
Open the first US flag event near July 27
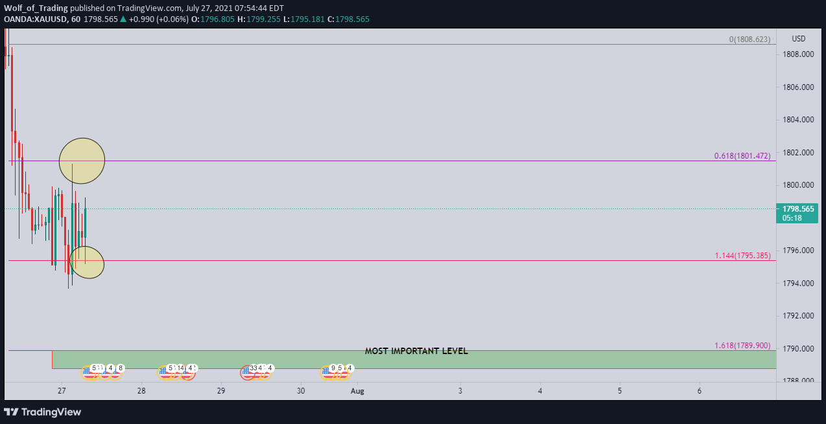click(89, 372)
